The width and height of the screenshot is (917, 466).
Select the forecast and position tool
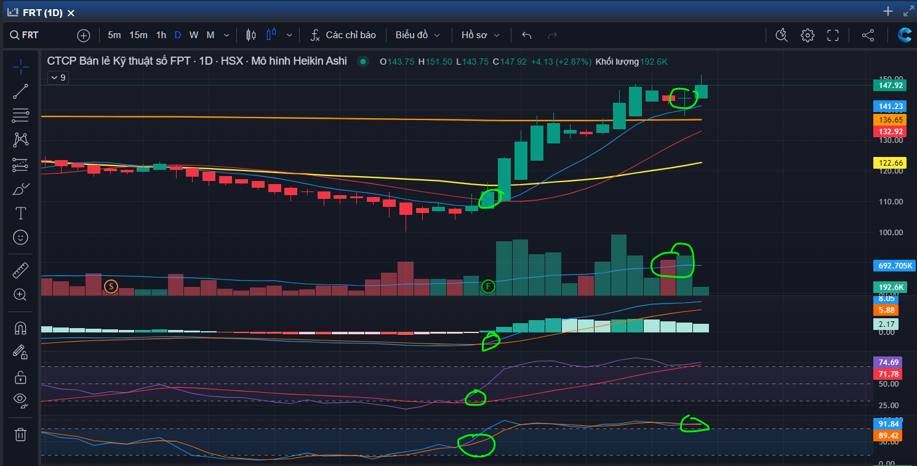[21, 164]
